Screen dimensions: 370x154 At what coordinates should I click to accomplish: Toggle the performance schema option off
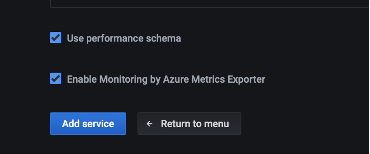(56, 37)
